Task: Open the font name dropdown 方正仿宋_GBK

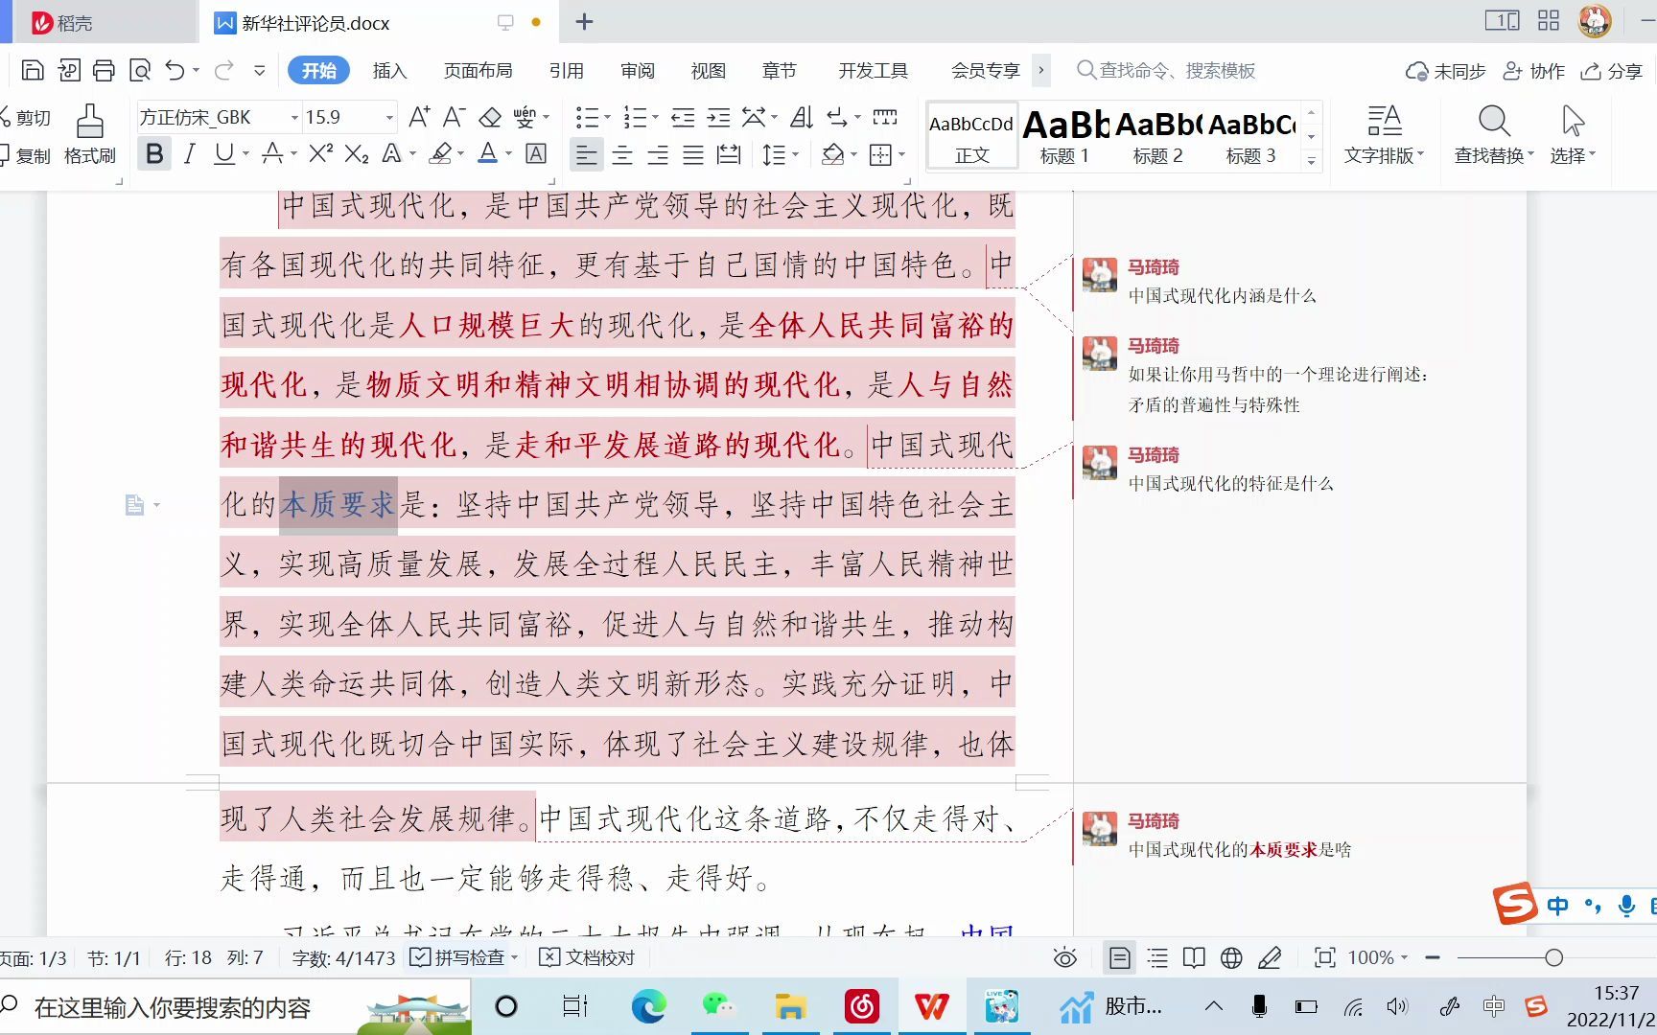Action: click(x=293, y=116)
